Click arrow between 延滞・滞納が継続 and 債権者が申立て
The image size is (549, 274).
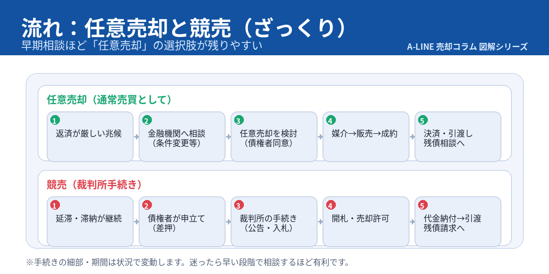136,221
